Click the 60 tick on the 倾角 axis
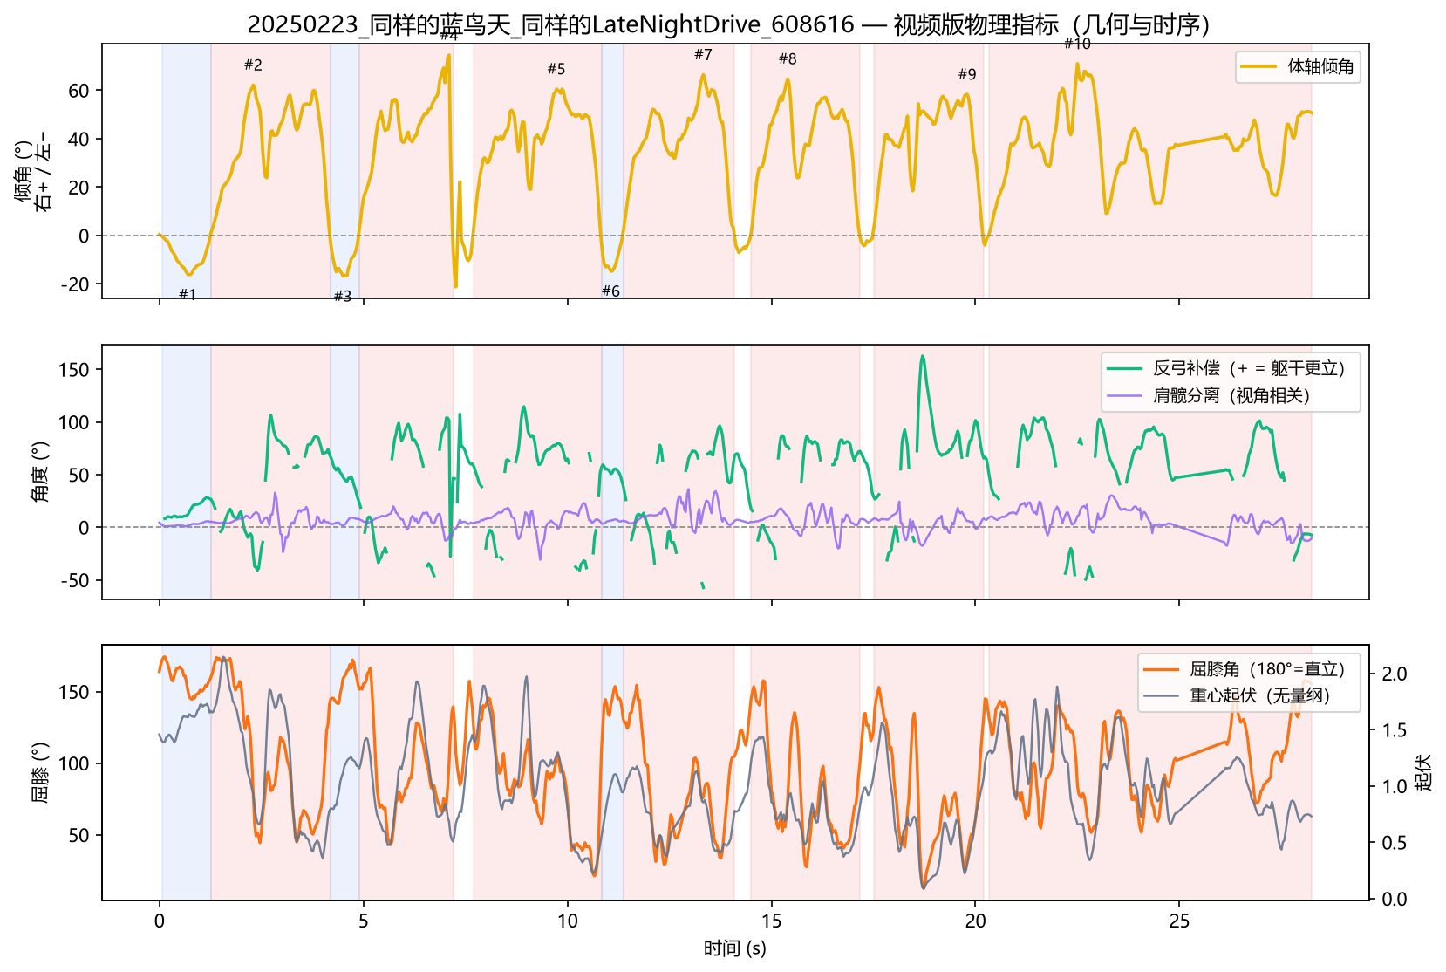1446x972 pixels. point(78,91)
